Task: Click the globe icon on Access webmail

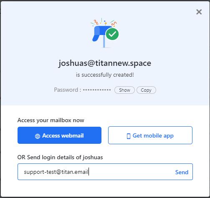Action: click(x=38, y=136)
